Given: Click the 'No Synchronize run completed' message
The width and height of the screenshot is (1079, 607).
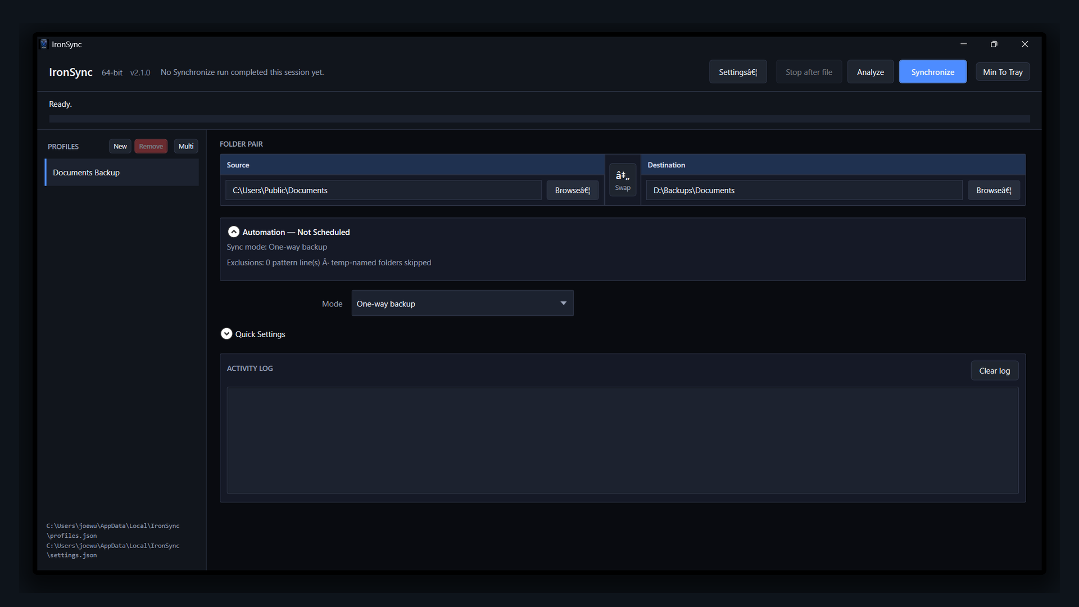Looking at the screenshot, I should tap(242, 72).
